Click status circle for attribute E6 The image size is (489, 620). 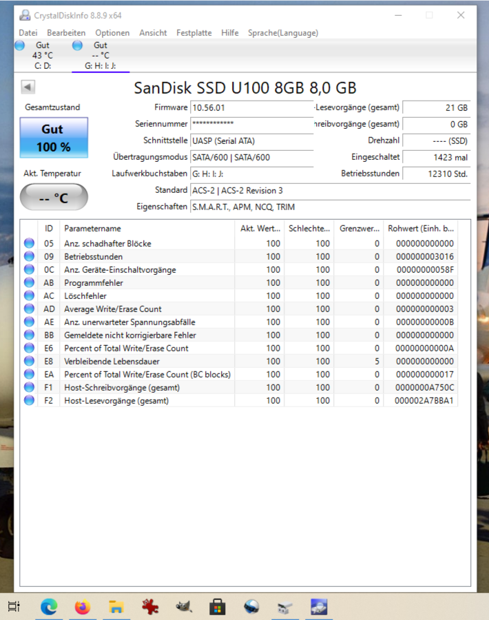pyautogui.click(x=29, y=348)
